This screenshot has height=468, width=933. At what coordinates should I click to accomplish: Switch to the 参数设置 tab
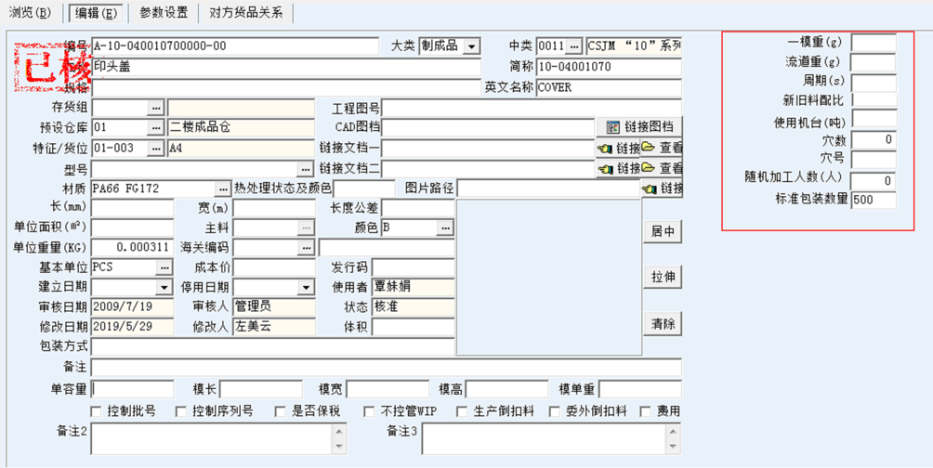[x=164, y=13]
